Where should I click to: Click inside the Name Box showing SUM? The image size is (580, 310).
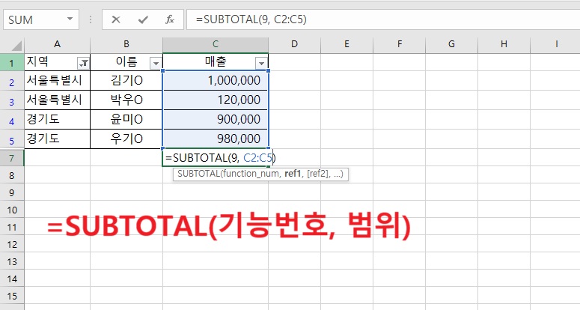[35, 19]
